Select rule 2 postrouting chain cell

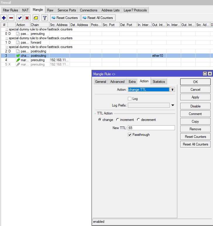pos(39,51)
